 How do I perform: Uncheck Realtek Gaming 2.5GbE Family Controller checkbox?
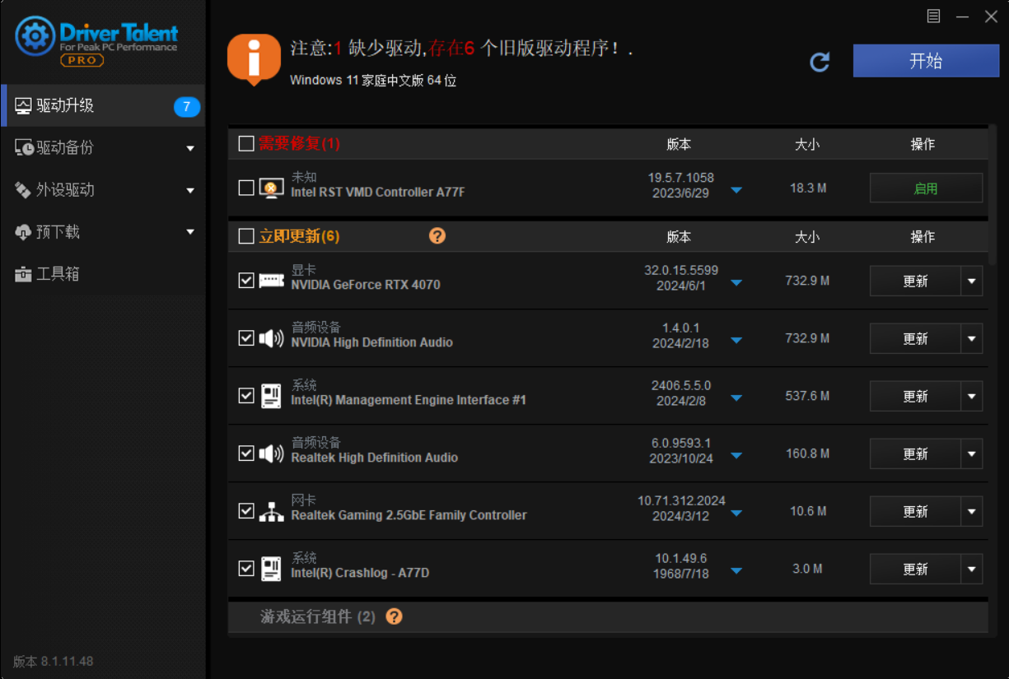245,511
